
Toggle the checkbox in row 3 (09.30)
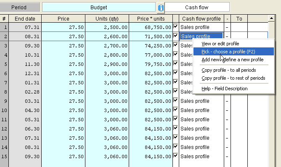coord(176,45)
